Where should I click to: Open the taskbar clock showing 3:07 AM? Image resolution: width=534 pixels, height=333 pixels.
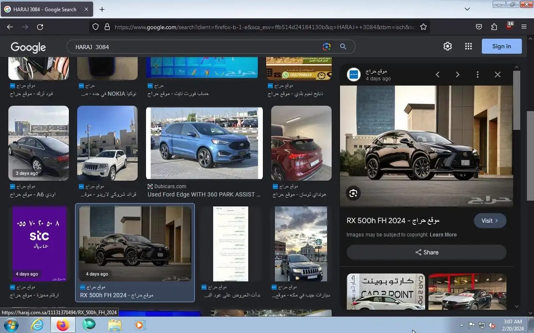pos(512,325)
